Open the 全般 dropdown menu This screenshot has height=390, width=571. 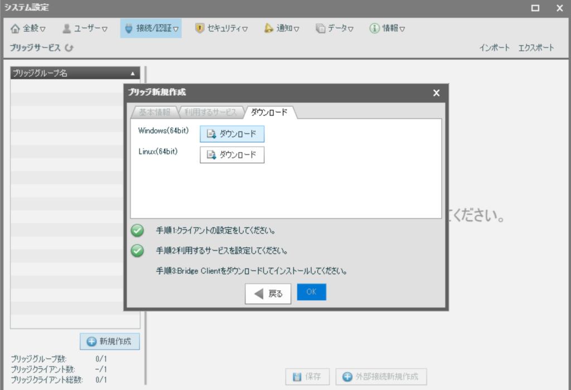[28, 28]
